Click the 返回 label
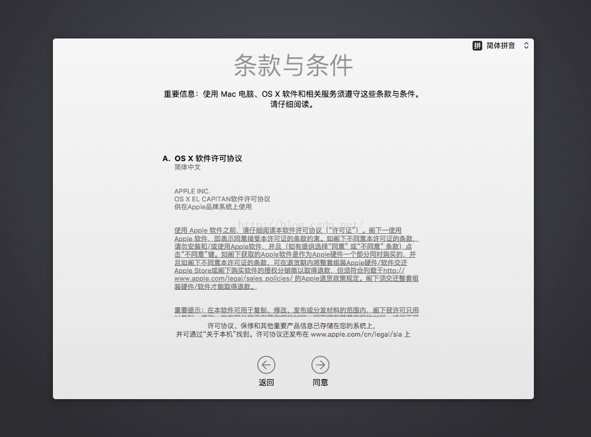Viewport: 591px width, 437px height. 266,382
